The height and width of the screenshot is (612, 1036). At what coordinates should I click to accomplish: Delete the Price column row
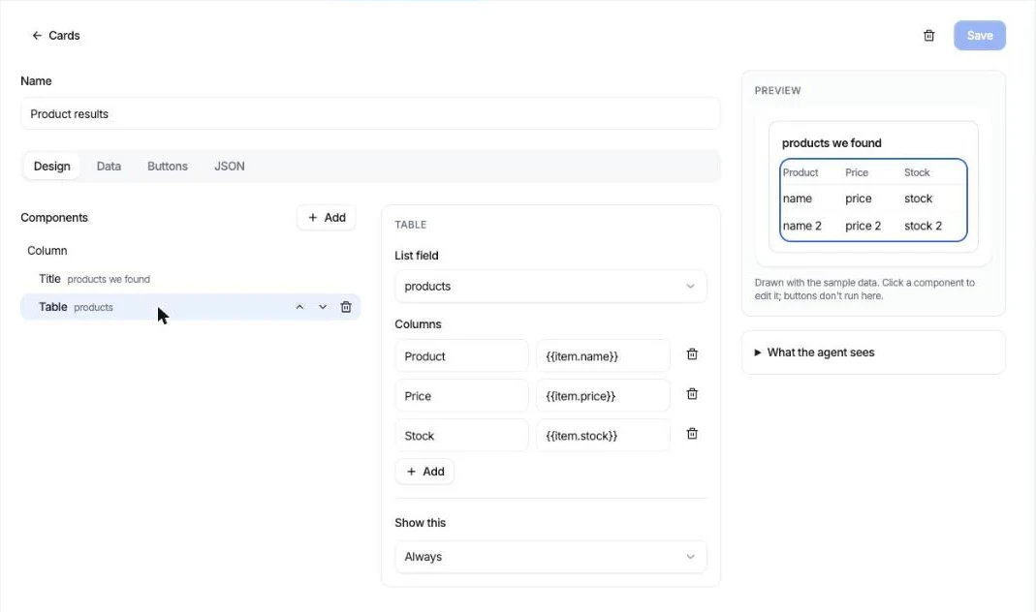(x=692, y=394)
